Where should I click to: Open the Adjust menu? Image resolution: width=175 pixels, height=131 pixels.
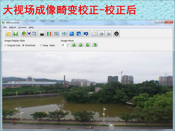[13, 27]
